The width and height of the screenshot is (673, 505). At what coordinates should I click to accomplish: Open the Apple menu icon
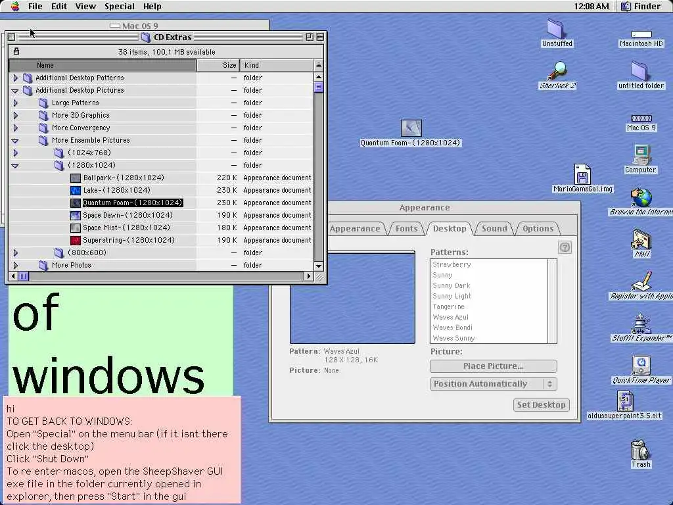(15, 6)
